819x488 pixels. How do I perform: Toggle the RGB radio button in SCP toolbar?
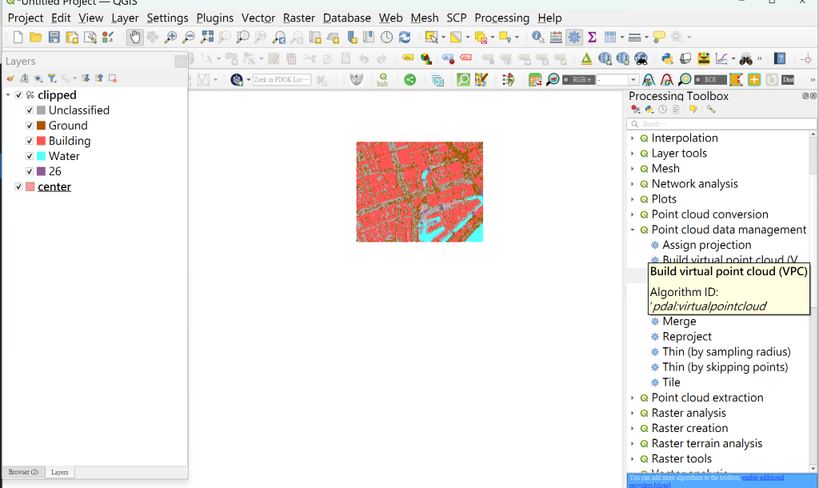[566, 79]
